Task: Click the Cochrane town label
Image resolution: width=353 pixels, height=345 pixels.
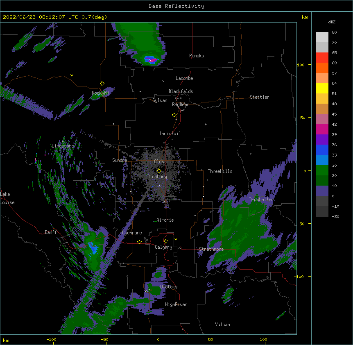Action: (132, 233)
